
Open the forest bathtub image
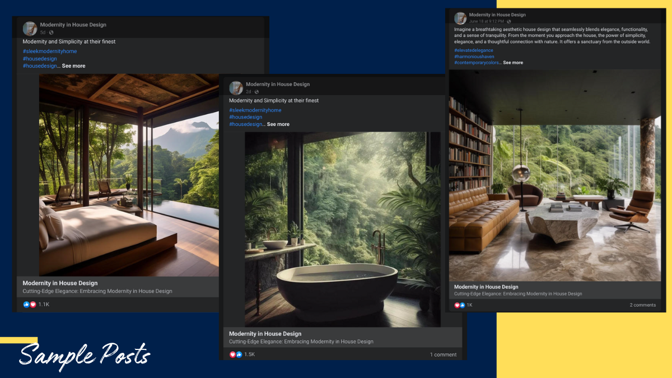(343, 229)
